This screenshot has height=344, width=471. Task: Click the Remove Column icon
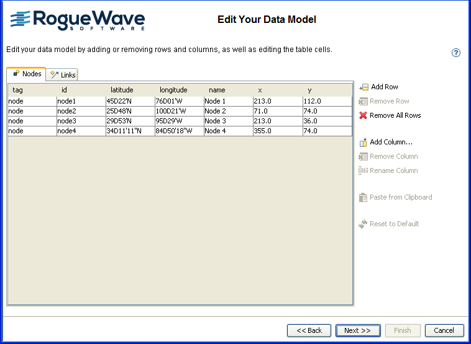[x=364, y=157]
